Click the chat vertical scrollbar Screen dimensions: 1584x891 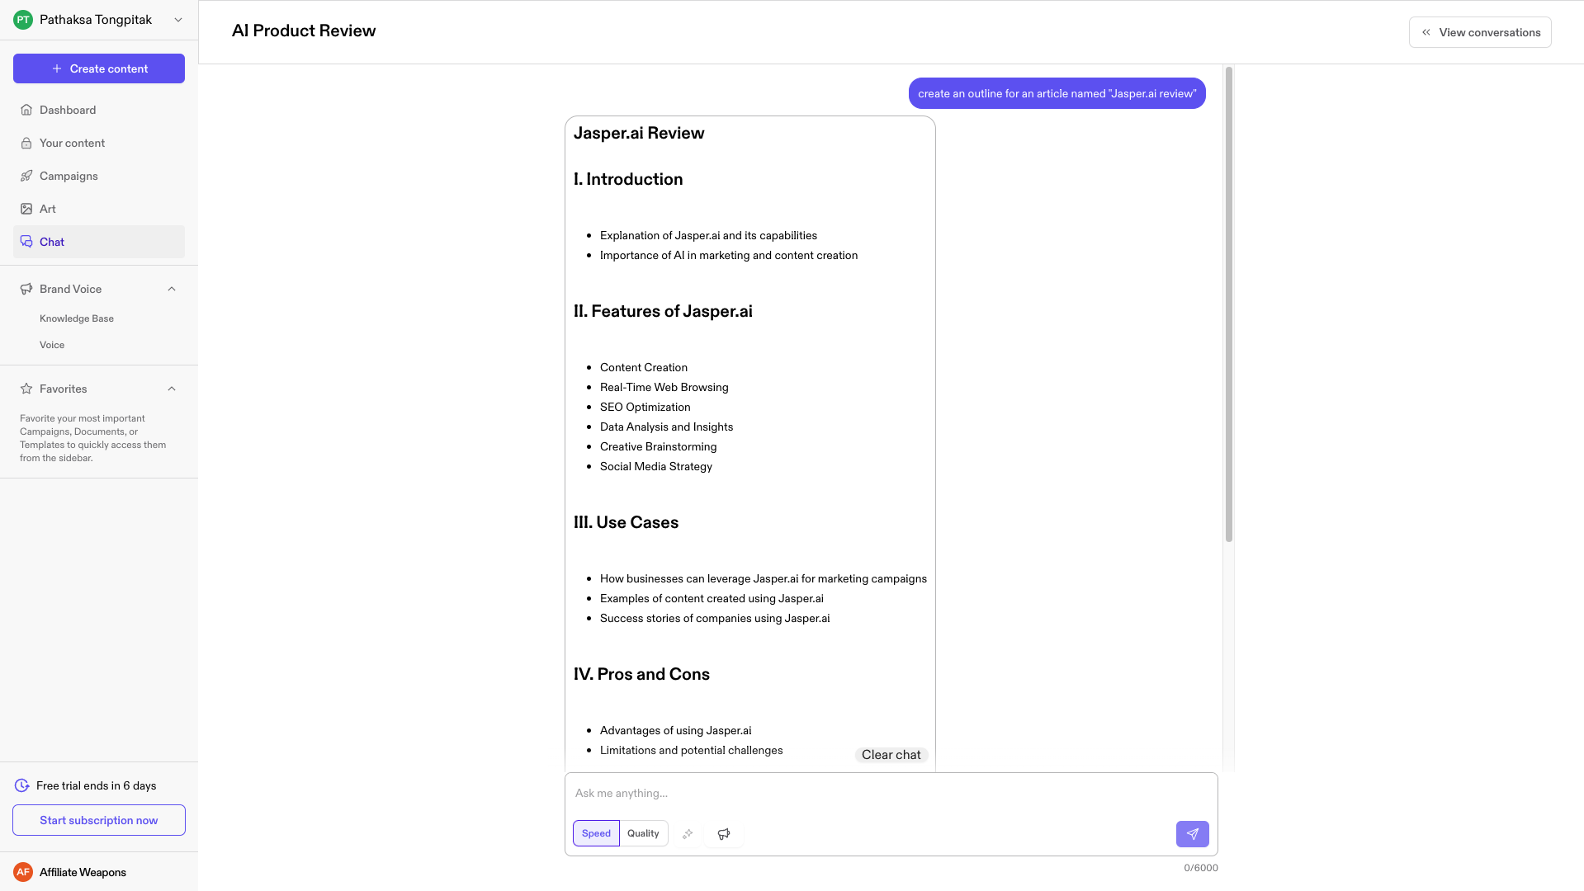pos(1228,305)
